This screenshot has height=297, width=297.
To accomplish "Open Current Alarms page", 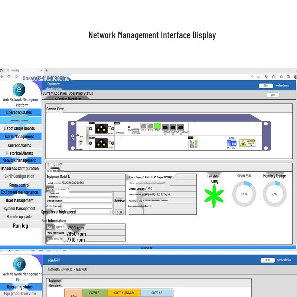I will (x=21, y=145).
